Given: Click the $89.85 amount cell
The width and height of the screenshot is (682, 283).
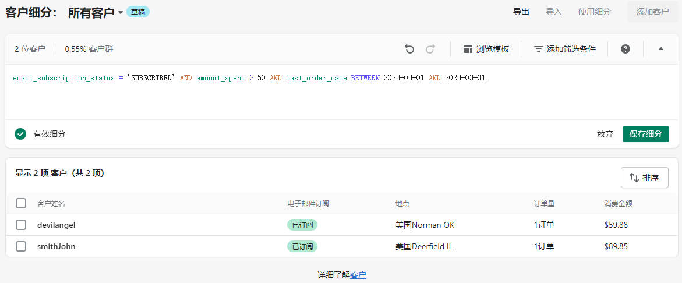Looking at the screenshot, I should (x=616, y=246).
